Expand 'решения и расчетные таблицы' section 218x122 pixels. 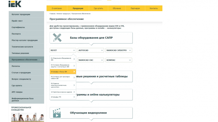tap(104, 76)
